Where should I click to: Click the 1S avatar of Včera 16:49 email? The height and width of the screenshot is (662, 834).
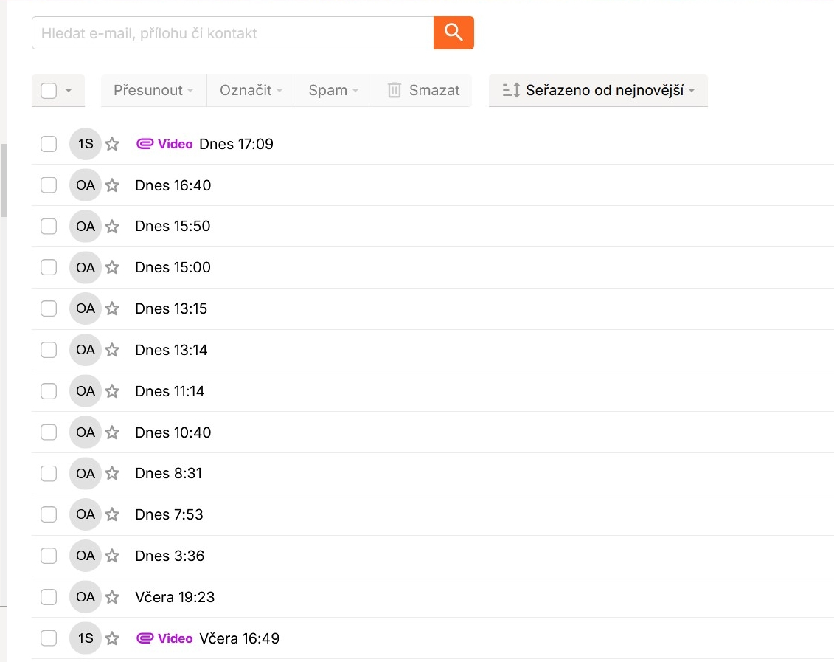pyautogui.click(x=85, y=638)
